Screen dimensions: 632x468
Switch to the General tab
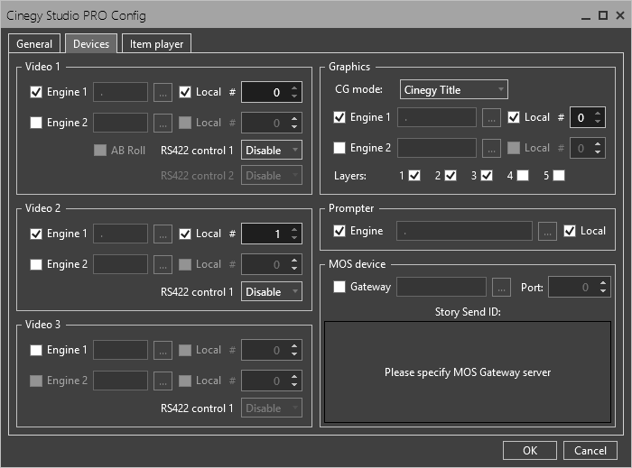[34, 43]
